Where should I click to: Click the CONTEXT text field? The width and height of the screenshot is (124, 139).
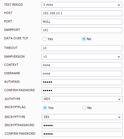coord(82,65)
